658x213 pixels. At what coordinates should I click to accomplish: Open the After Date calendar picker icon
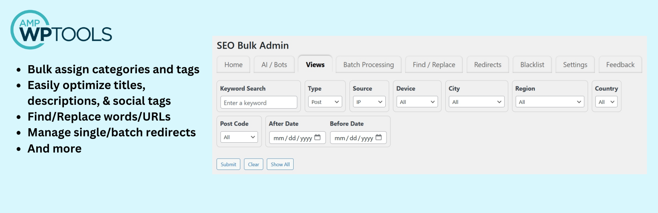(317, 138)
